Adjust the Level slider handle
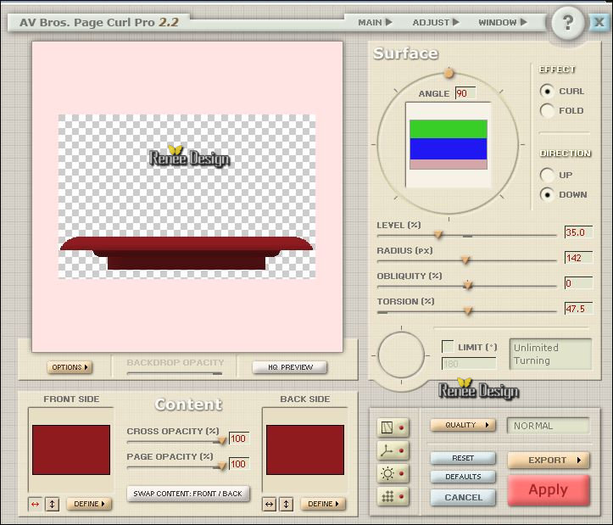The height and width of the screenshot is (525, 613). coord(438,234)
